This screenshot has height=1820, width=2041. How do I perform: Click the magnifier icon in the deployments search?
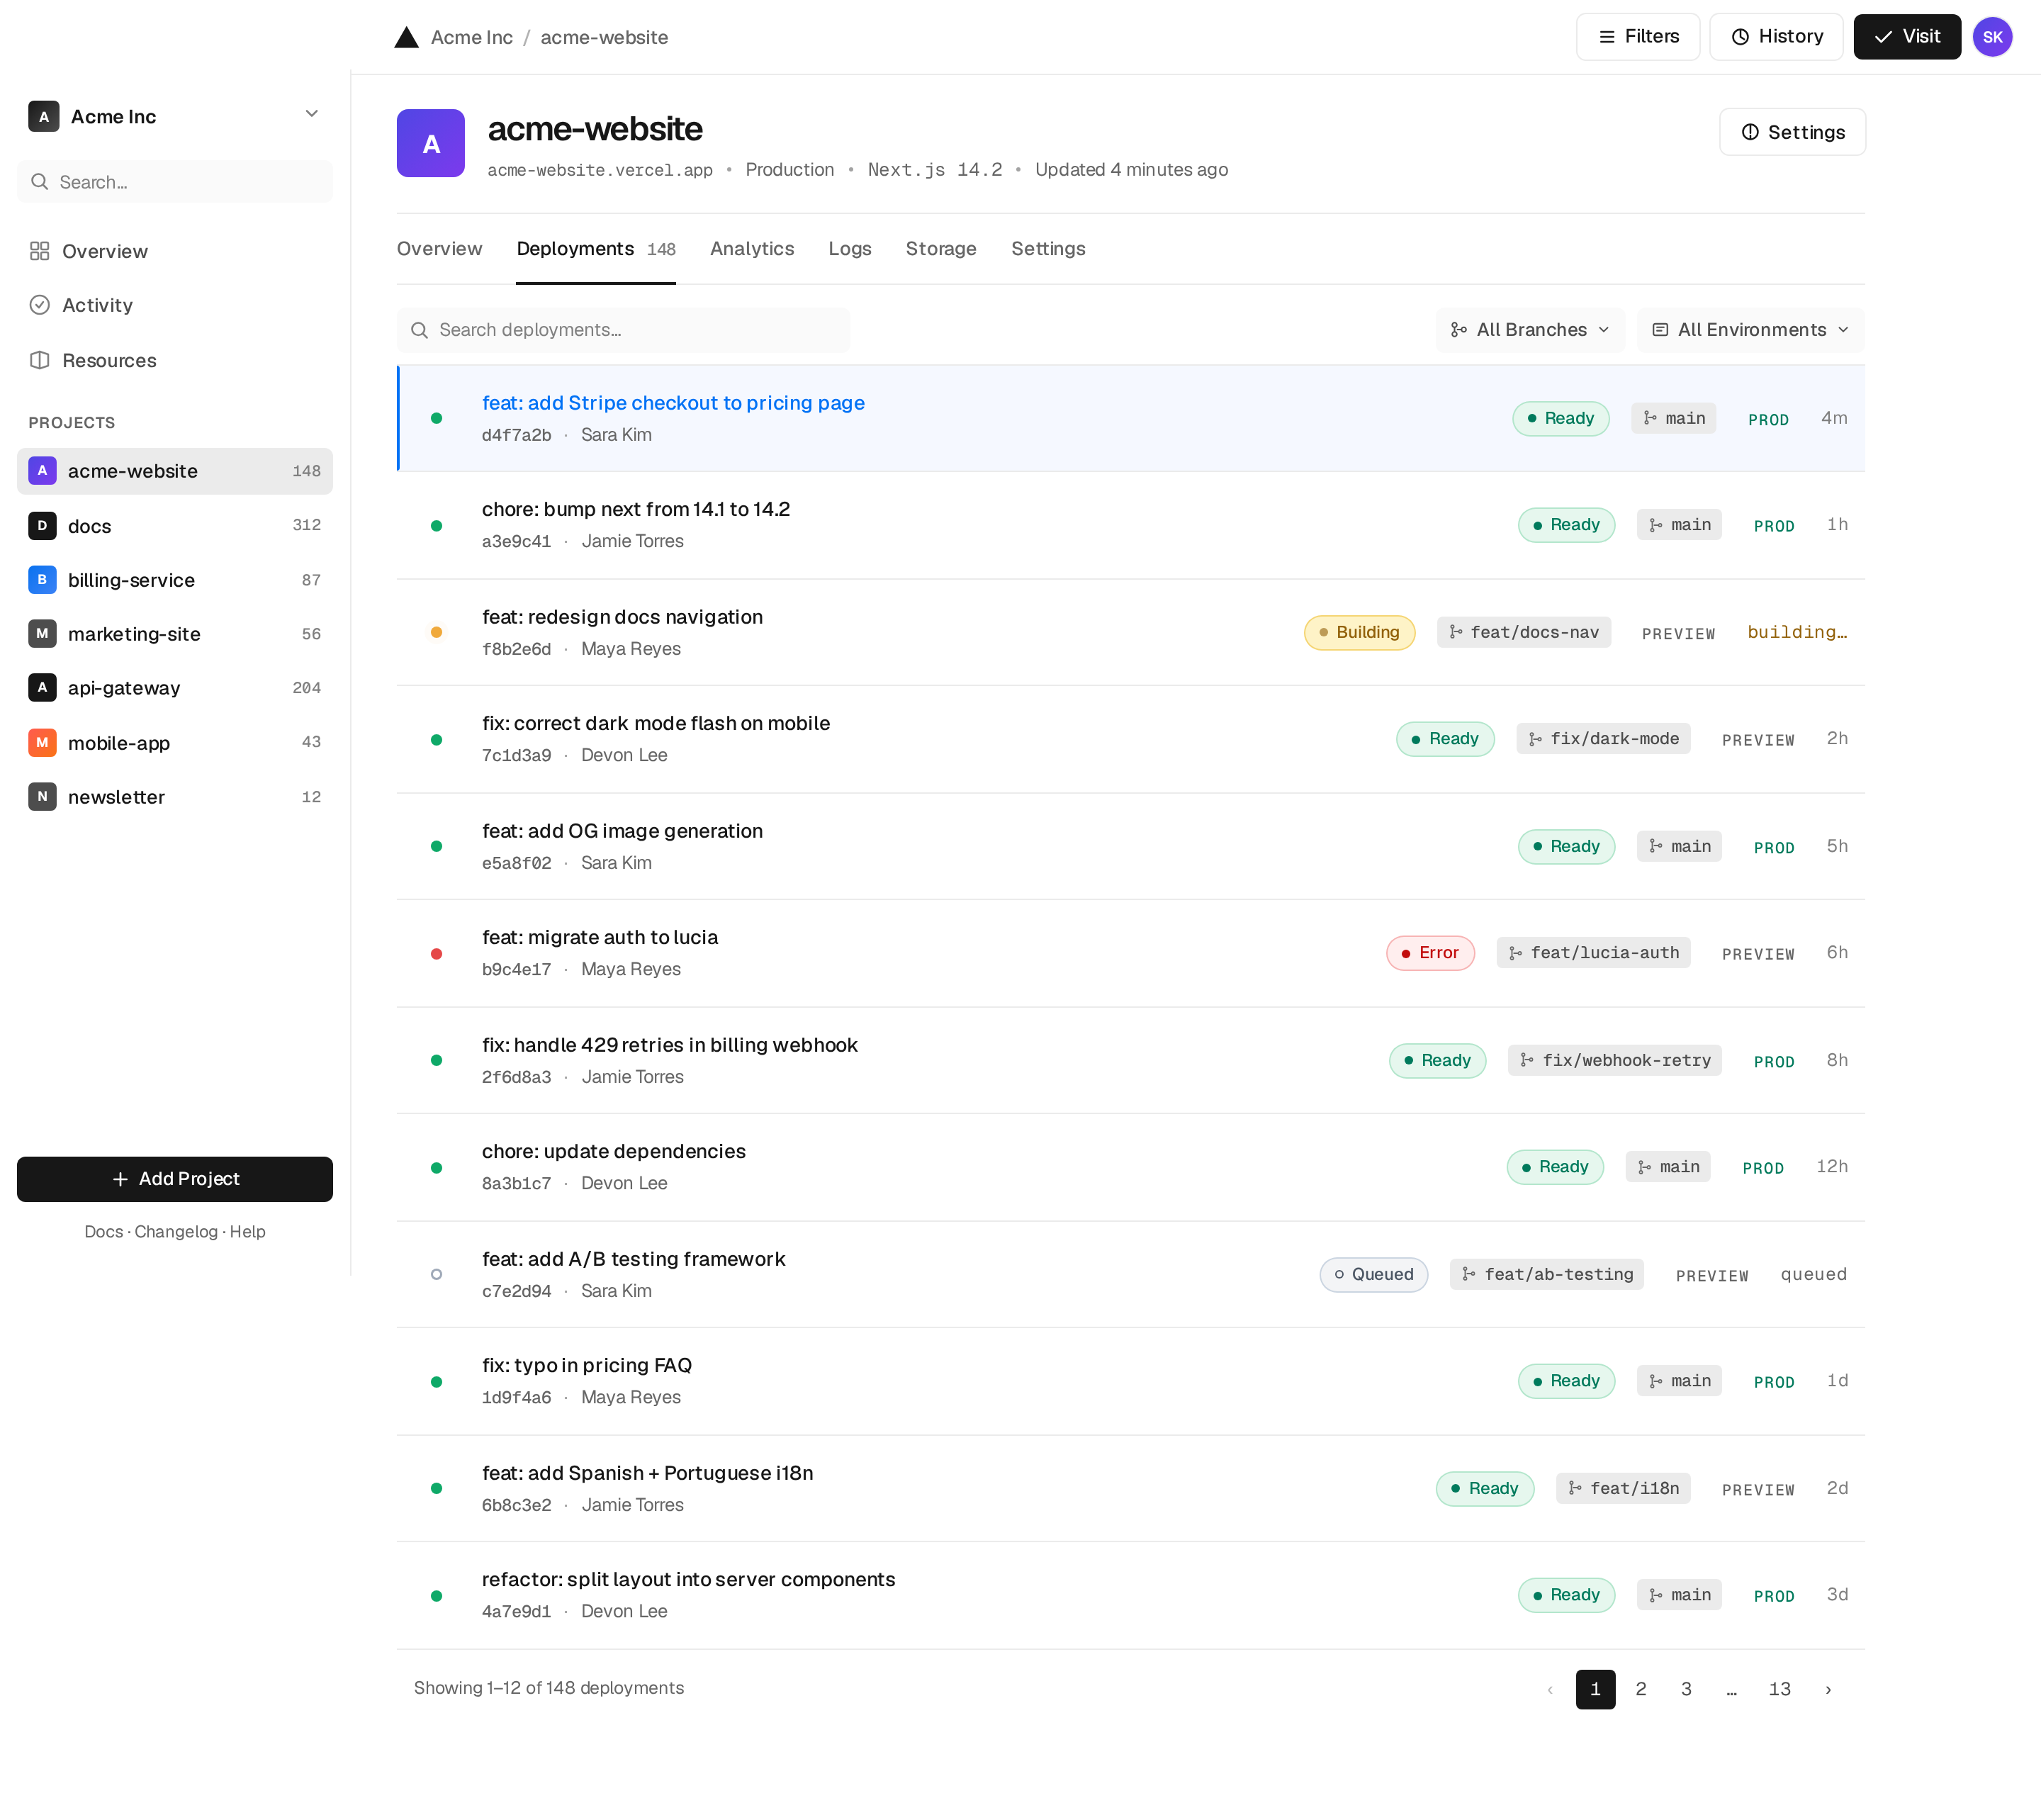[x=420, y=330]
